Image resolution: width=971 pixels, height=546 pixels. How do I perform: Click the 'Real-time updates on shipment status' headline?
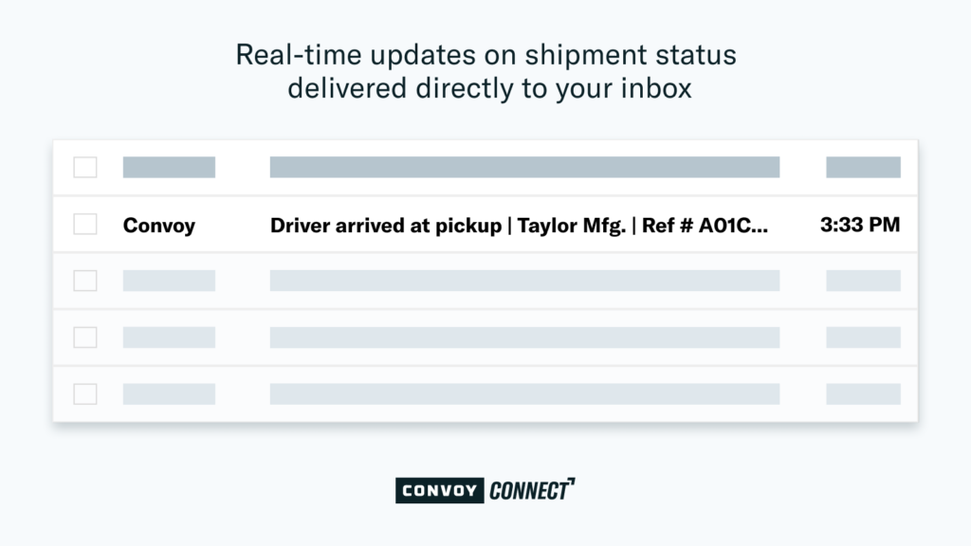pos(486,55)
